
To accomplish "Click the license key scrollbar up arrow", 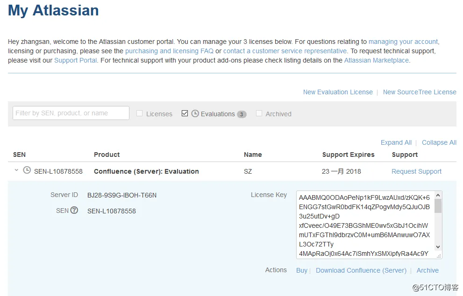I will pyautogui.click(x=438, y=195).
